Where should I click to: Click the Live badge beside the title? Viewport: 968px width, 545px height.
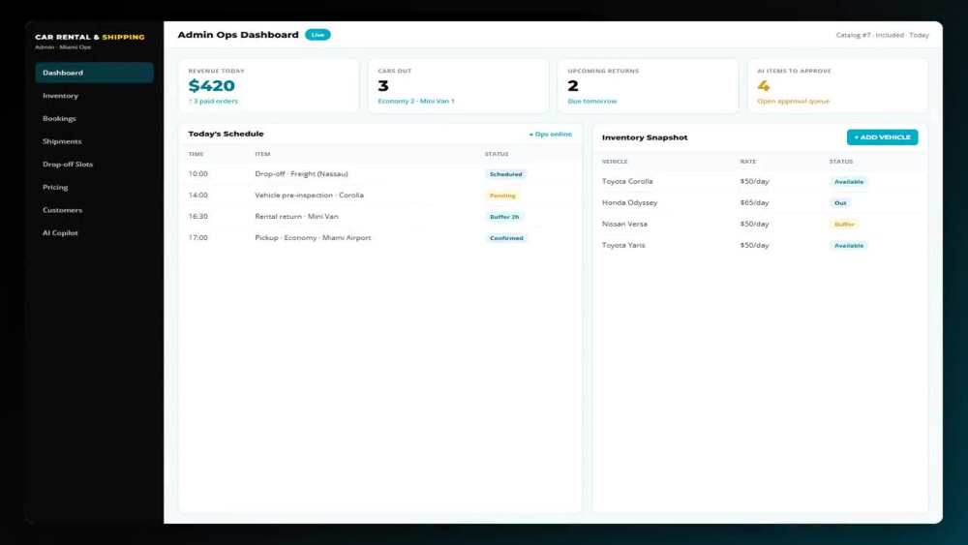pyautogui.click(x=318, y=35)
